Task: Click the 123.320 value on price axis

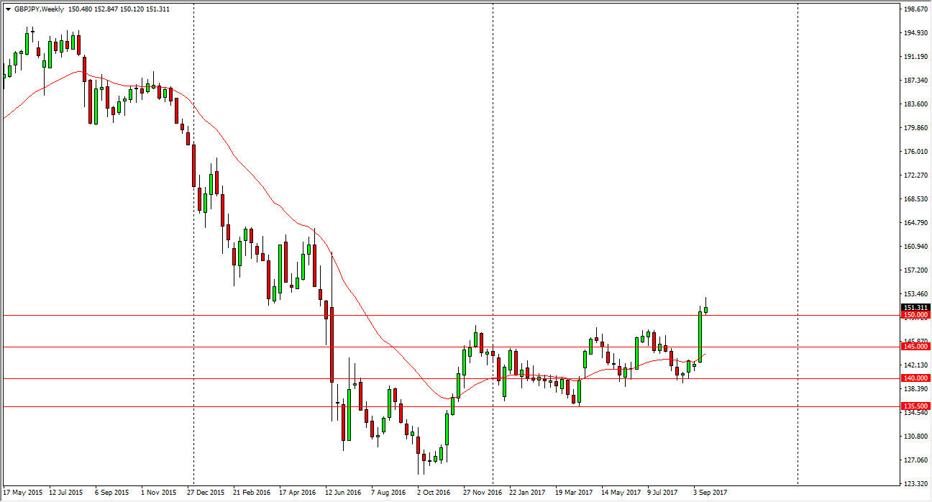Action: point(915,483)
